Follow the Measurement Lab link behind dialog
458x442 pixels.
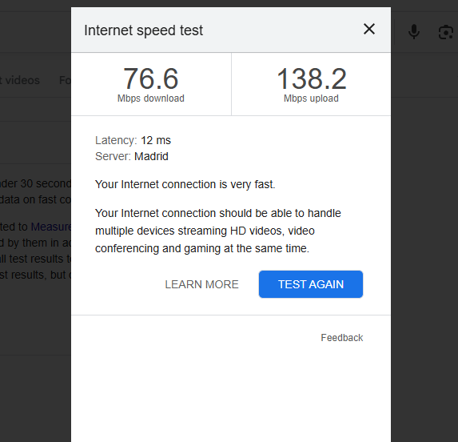[x=51, y=227]
